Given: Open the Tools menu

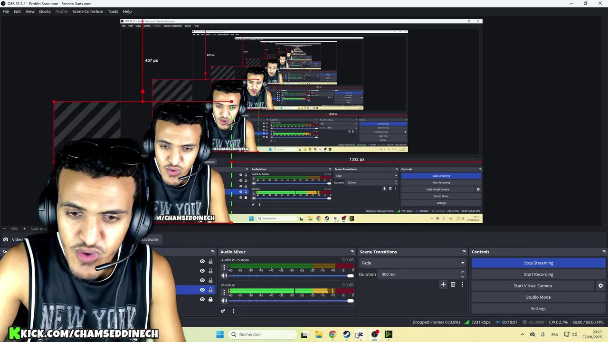Looking at the screenshot, I should [x=113, y=11].
